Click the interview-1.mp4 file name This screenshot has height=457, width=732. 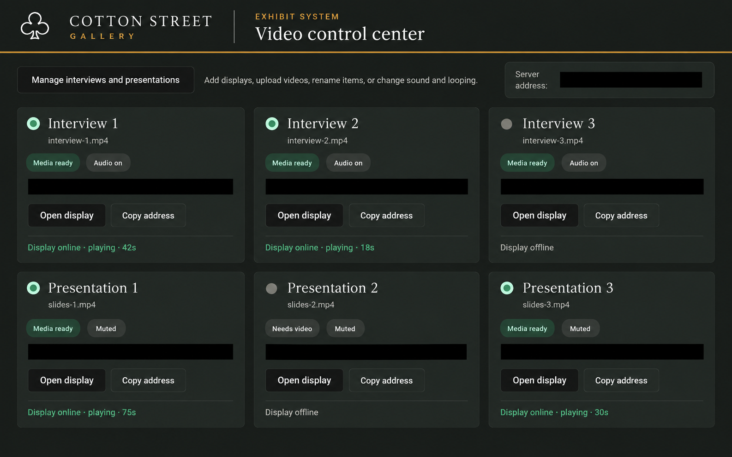click(78, 141)
